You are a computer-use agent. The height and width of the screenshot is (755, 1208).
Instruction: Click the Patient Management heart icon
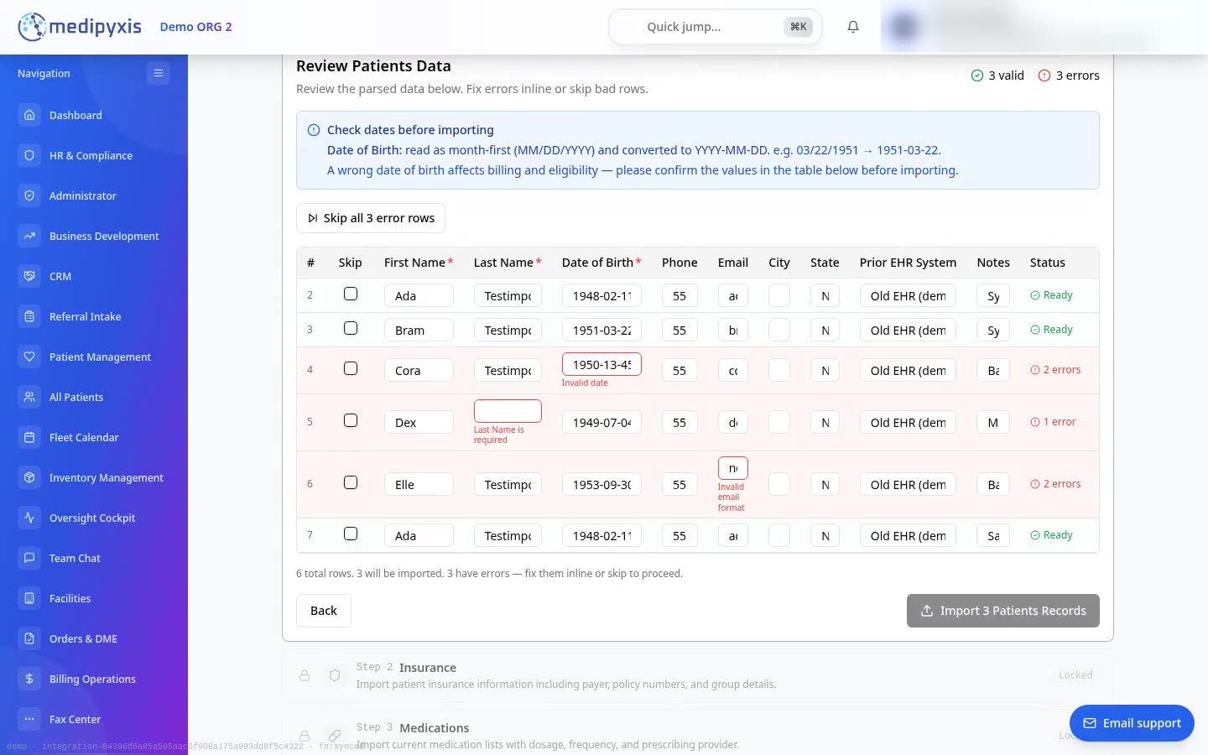point(29,357)
